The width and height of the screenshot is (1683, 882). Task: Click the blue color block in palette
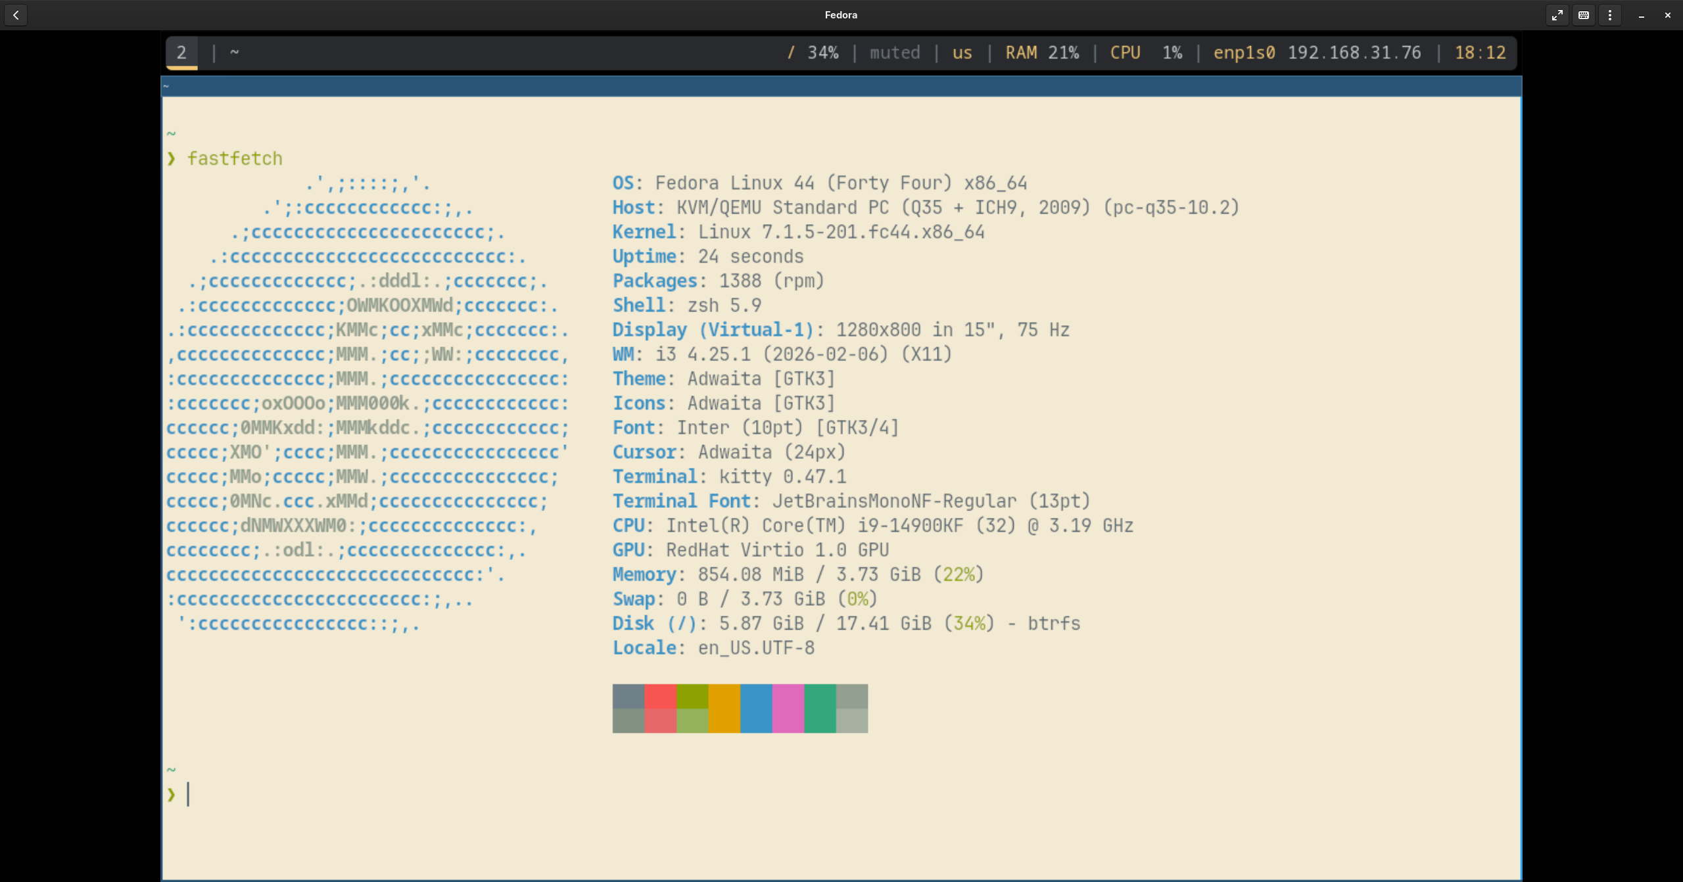coord(756,708)
